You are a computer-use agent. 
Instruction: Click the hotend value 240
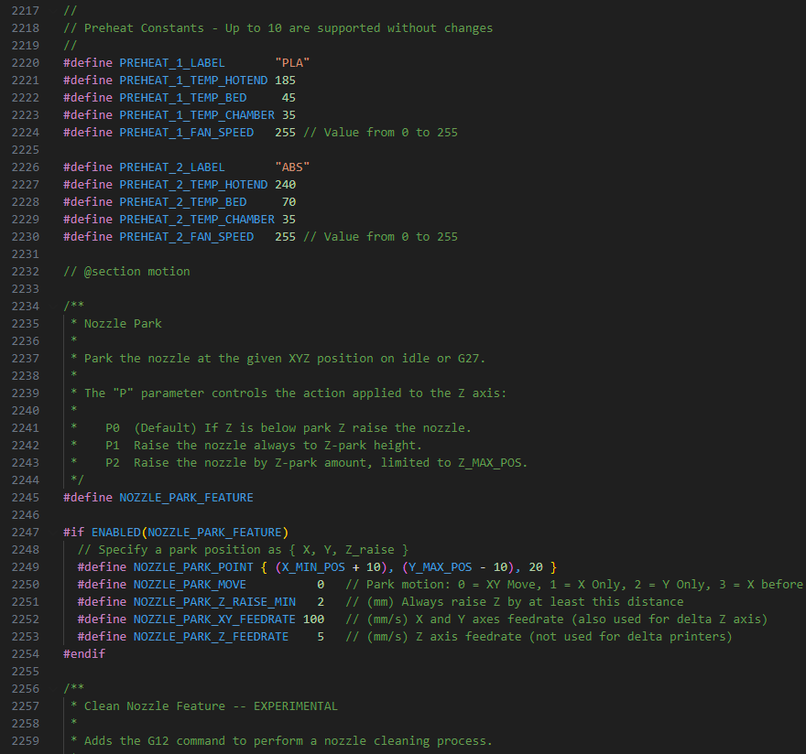click(x=285, y=185)
